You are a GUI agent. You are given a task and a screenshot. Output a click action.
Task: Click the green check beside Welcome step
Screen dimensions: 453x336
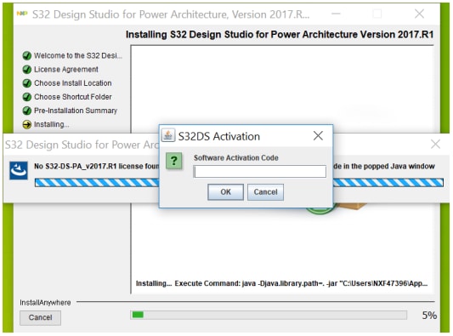(27, 55)
